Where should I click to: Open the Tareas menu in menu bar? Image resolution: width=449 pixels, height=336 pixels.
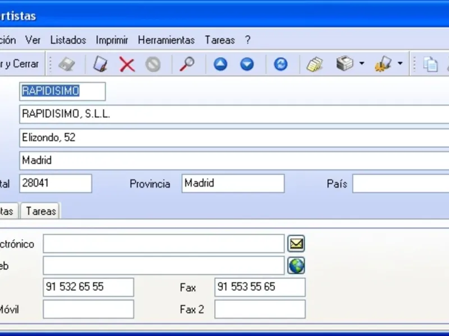[219, 40]
